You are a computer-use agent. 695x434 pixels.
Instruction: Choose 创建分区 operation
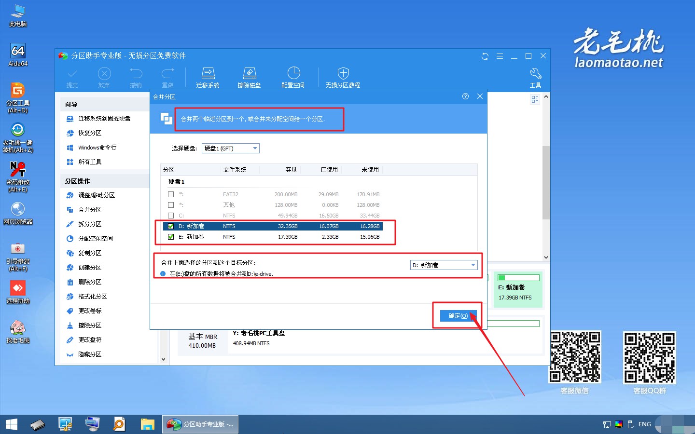coord(90,268)
